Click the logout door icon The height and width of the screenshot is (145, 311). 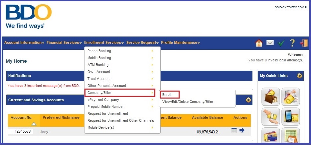(x=304, y=43)
